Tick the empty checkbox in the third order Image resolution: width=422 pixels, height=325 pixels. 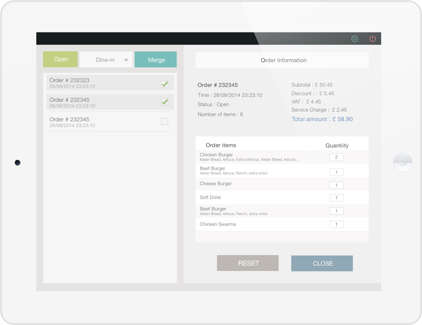[x=164, y=122]
